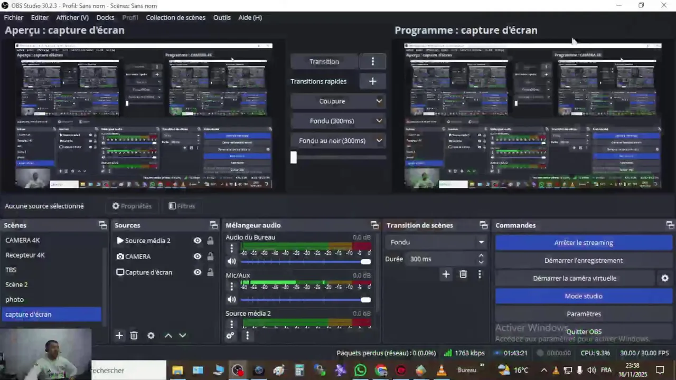Toggle lock on Capture d'écran source

[210, 272]
